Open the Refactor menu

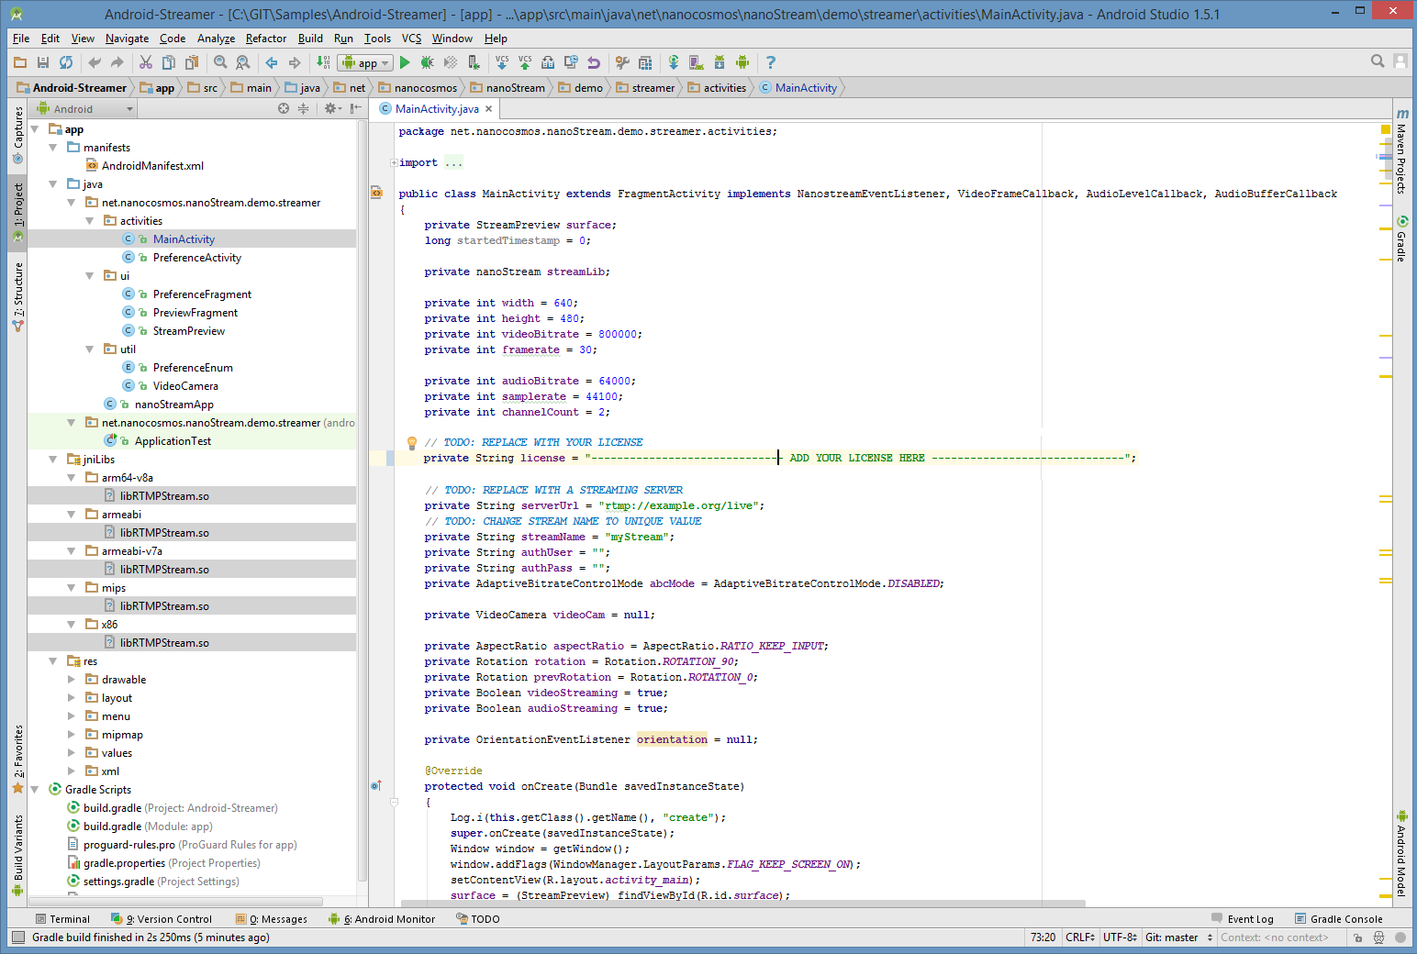pyautogui.click(x=266, y=39)
